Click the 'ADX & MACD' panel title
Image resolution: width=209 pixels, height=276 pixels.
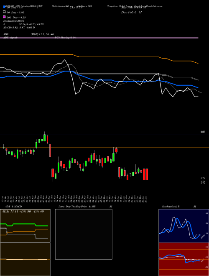click(13, 207)
